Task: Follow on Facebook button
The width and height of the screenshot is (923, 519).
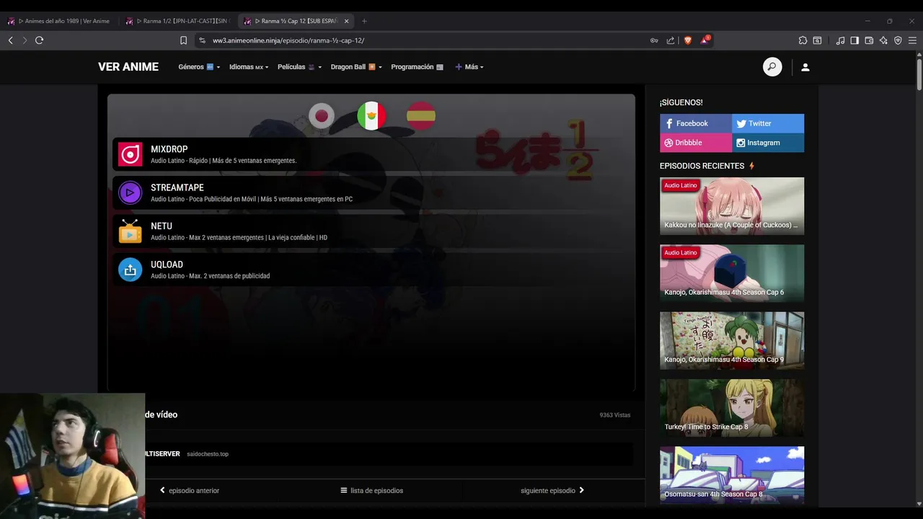Action: click(696, 123)
